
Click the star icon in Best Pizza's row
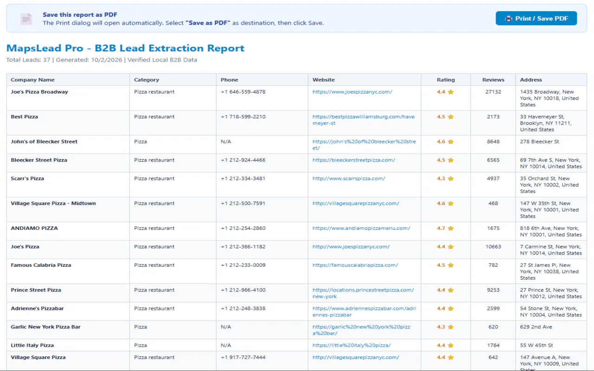pyautogui.click(x=451, y=117)
